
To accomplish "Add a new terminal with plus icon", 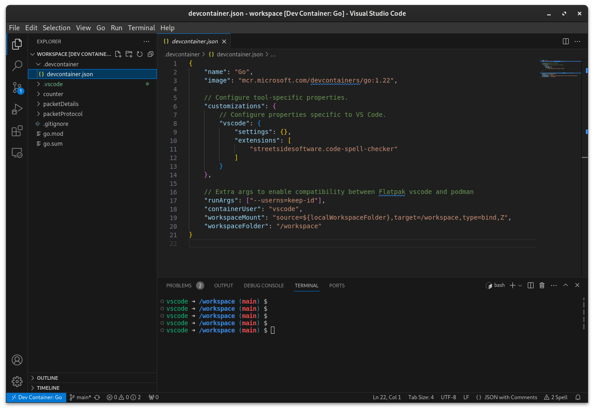I will (x=512, y=286).
